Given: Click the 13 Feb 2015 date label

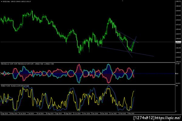Looking at the screenshot, I should [x=122, y=113].
